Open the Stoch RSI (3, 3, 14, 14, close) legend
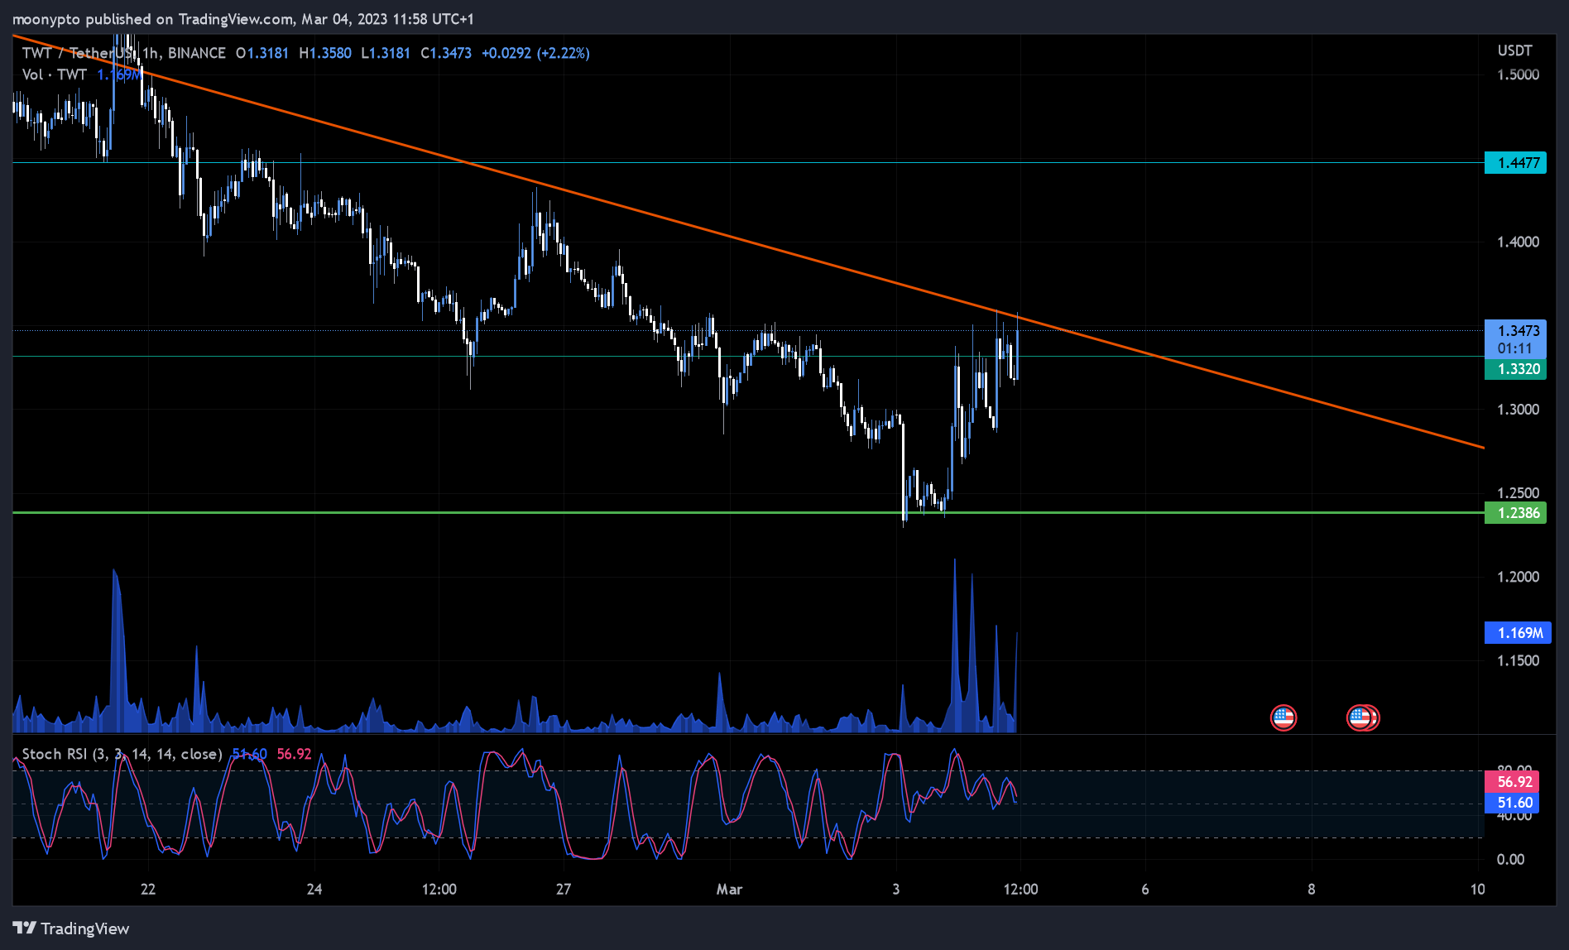 click(122, 754)
